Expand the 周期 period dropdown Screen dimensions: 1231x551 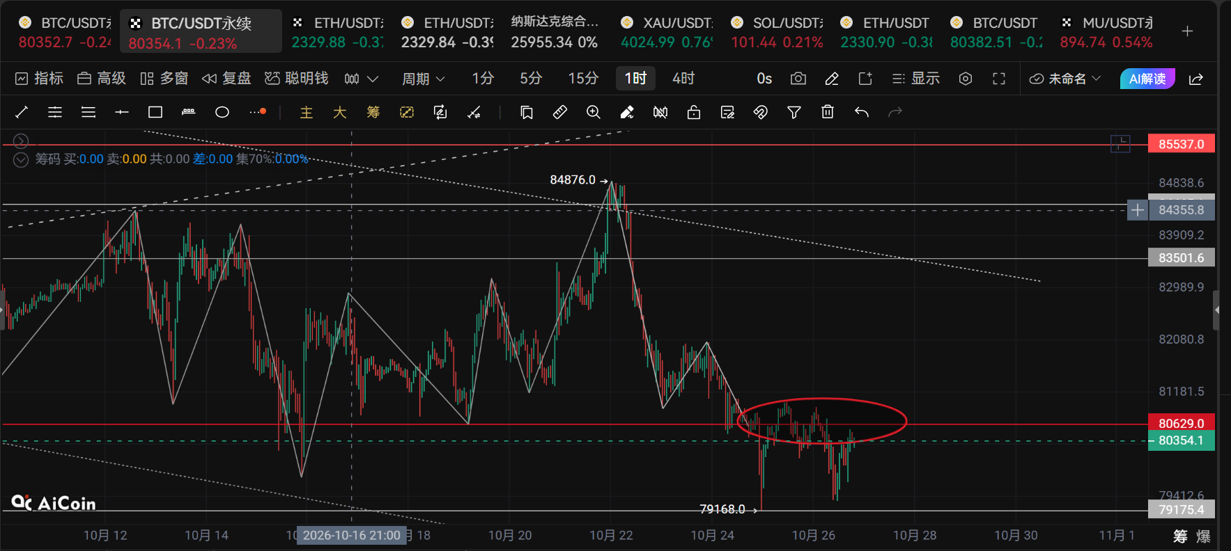click(423, 79)
